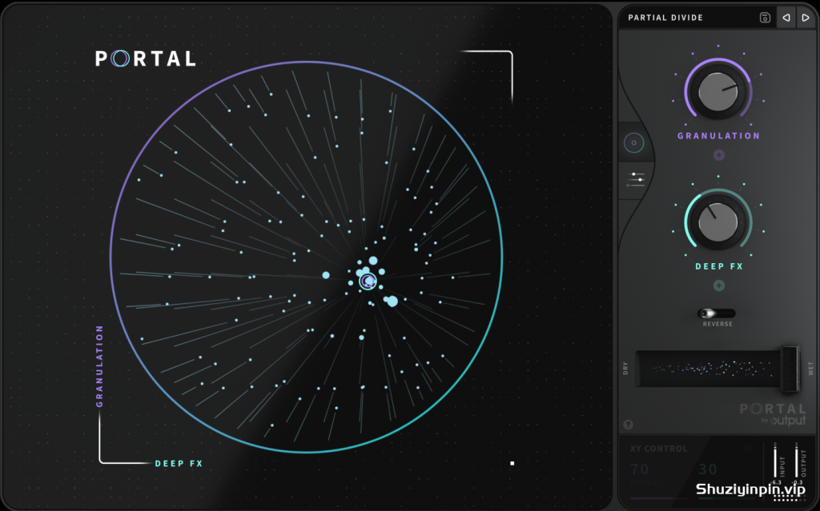Screen dimensions: 820x511
Task: Click the purple plus button under Granulation knob
Action: point(718,155)
